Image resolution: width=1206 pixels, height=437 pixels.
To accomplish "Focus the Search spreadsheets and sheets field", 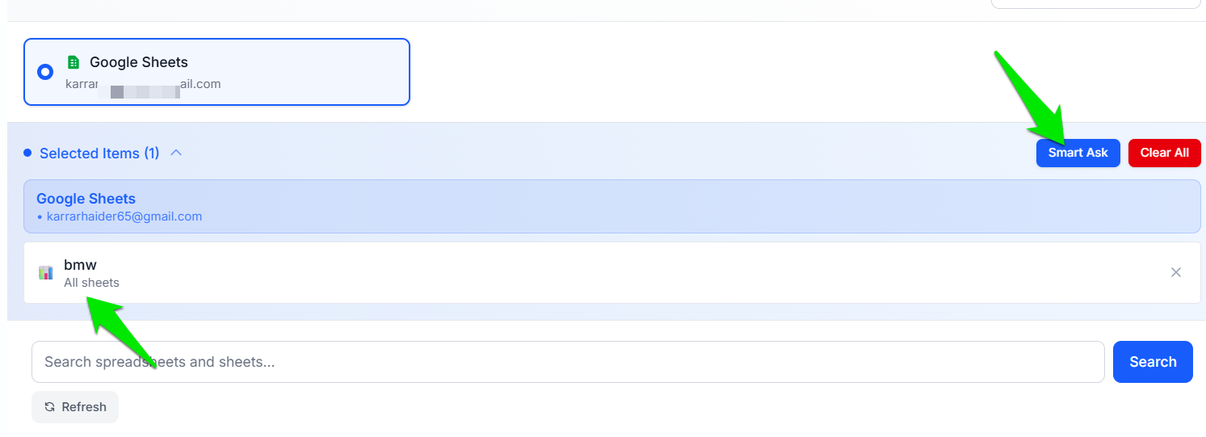I will pyautogui.click(x=567, y=362).
